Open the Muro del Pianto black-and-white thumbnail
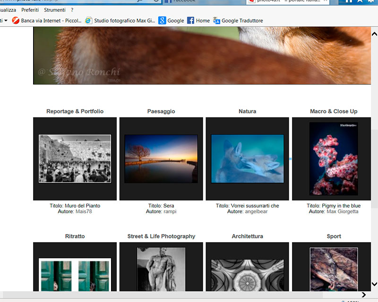Viewport: 378px width, 302px height. click(75, 159)
